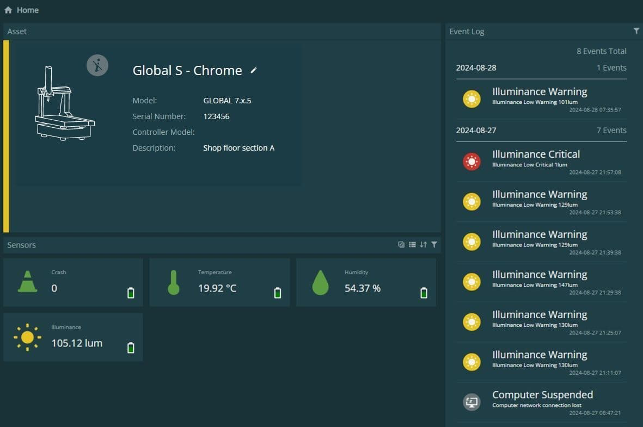Collapse the 2024-08-28 event group
The width and height of the screenshot is (643, 427).
pos(541,67)
